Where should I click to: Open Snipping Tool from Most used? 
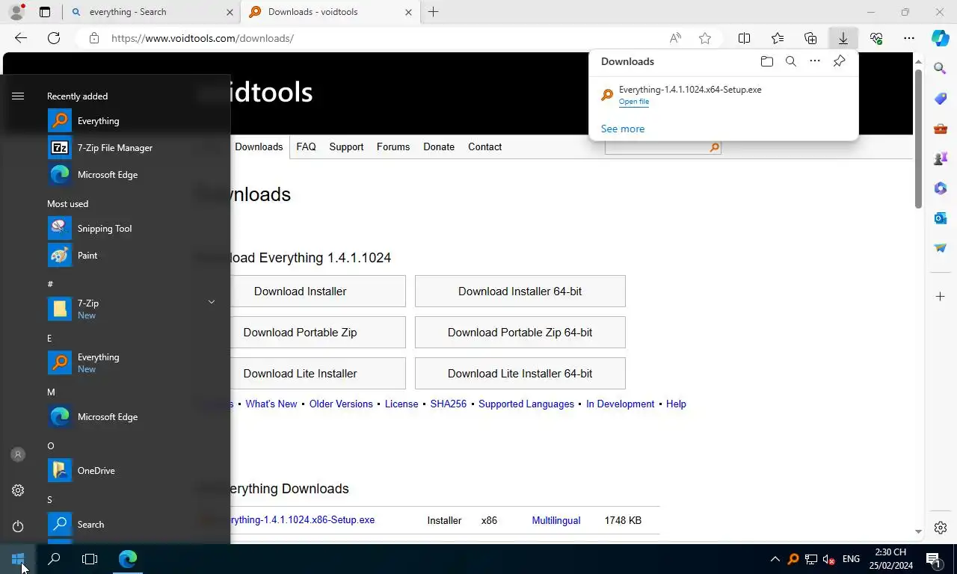point(131,228)
